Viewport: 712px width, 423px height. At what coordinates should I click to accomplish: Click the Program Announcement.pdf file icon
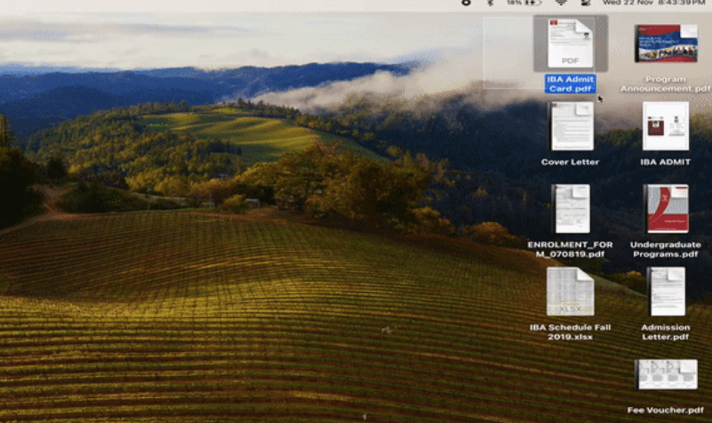(666, 43)
